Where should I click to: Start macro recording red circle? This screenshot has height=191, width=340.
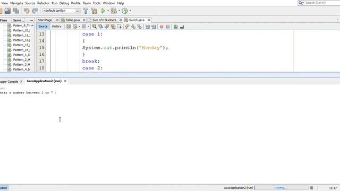(161, 27)
